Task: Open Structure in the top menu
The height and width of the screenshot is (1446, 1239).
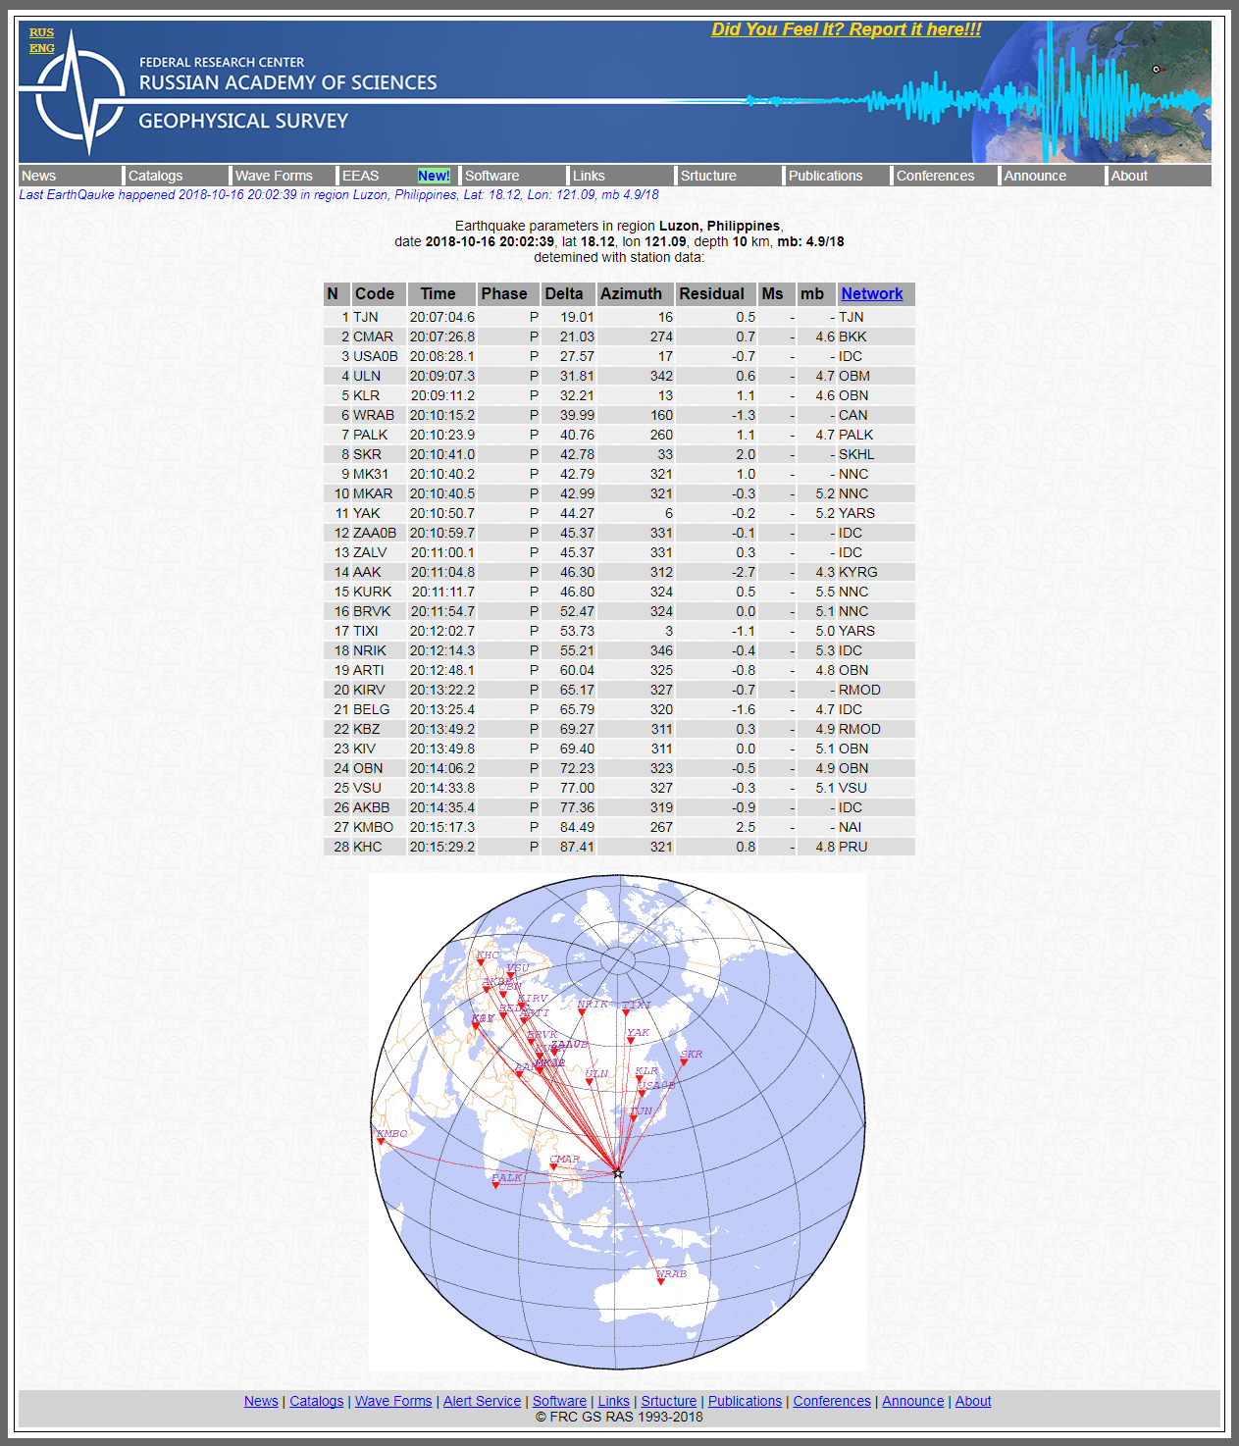Action: [x=708, y=176]
